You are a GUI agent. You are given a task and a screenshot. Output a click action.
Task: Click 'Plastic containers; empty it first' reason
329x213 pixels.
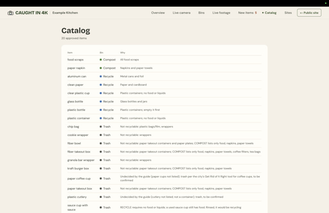140,110
